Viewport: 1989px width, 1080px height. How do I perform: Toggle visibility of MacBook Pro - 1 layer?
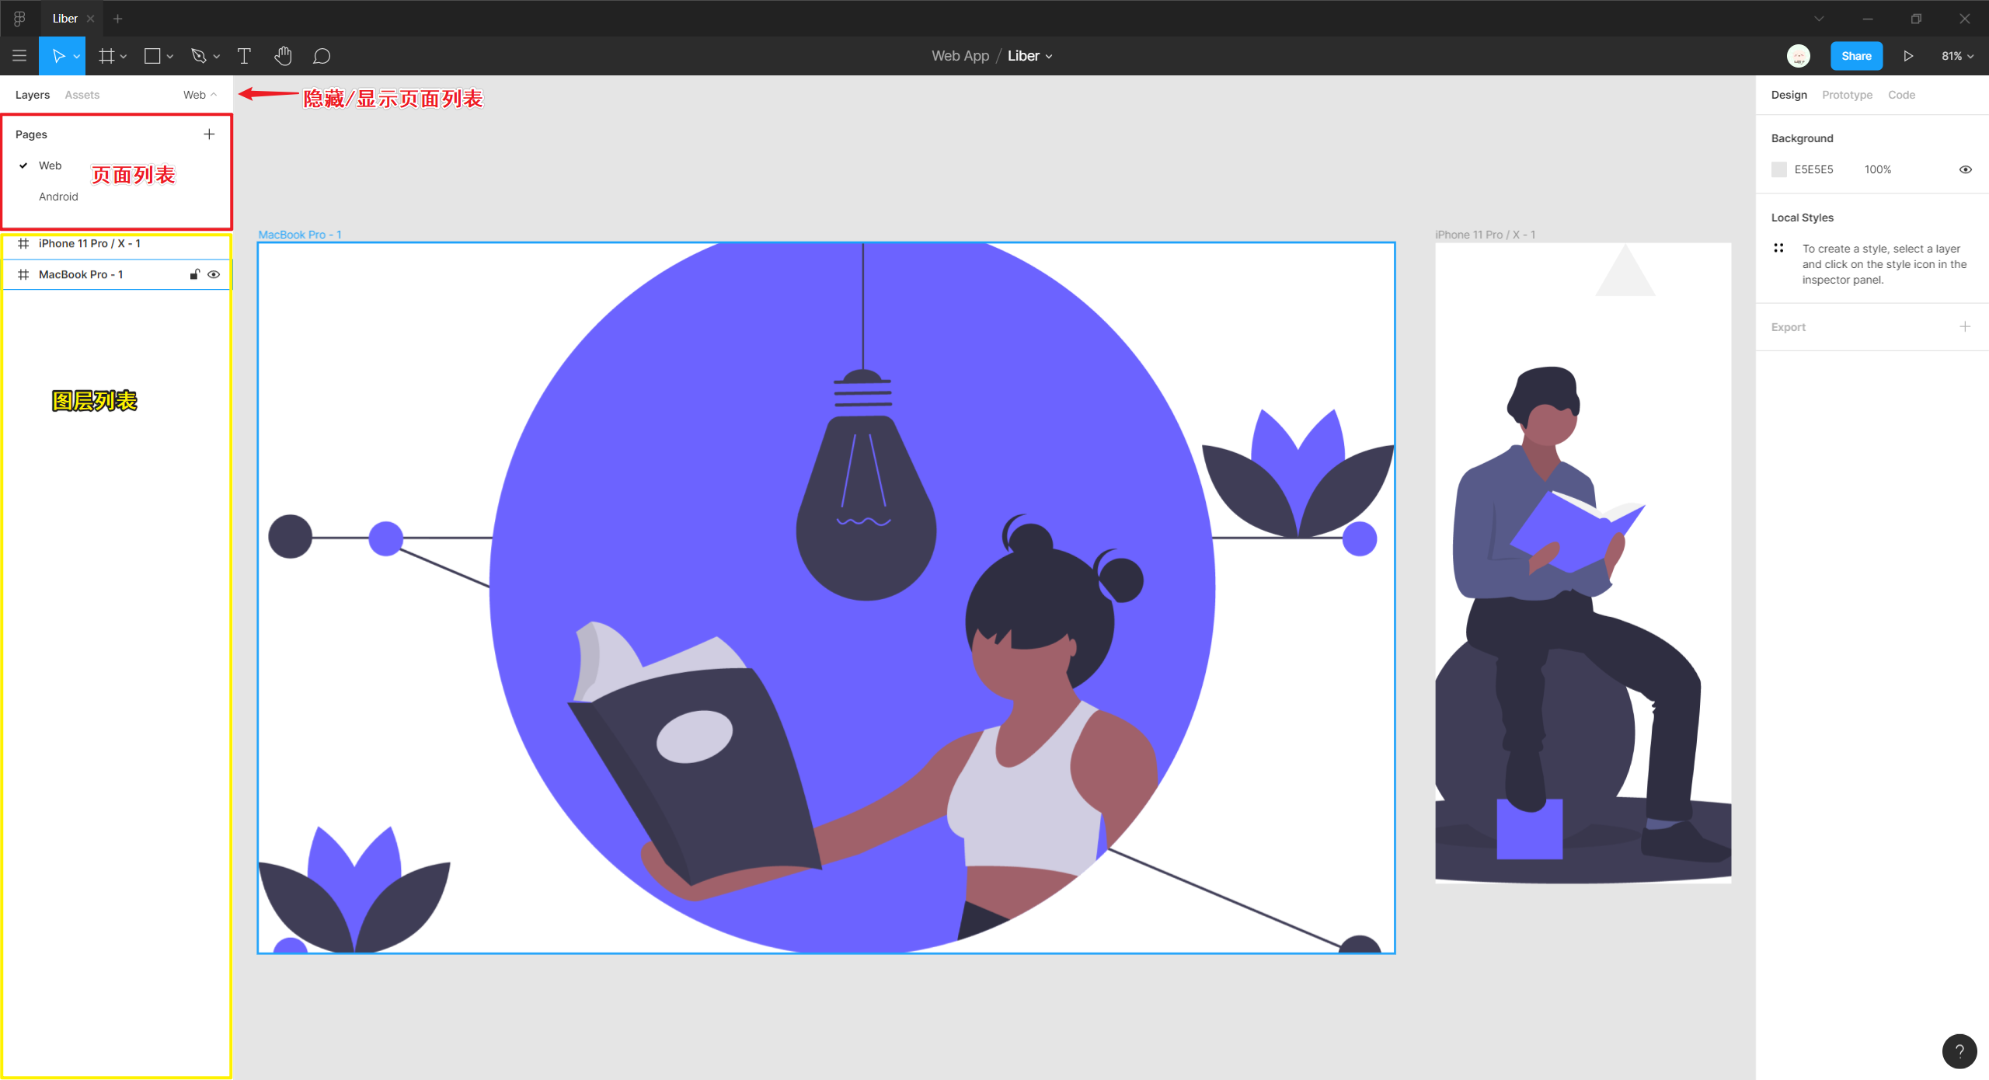[214, 274]
